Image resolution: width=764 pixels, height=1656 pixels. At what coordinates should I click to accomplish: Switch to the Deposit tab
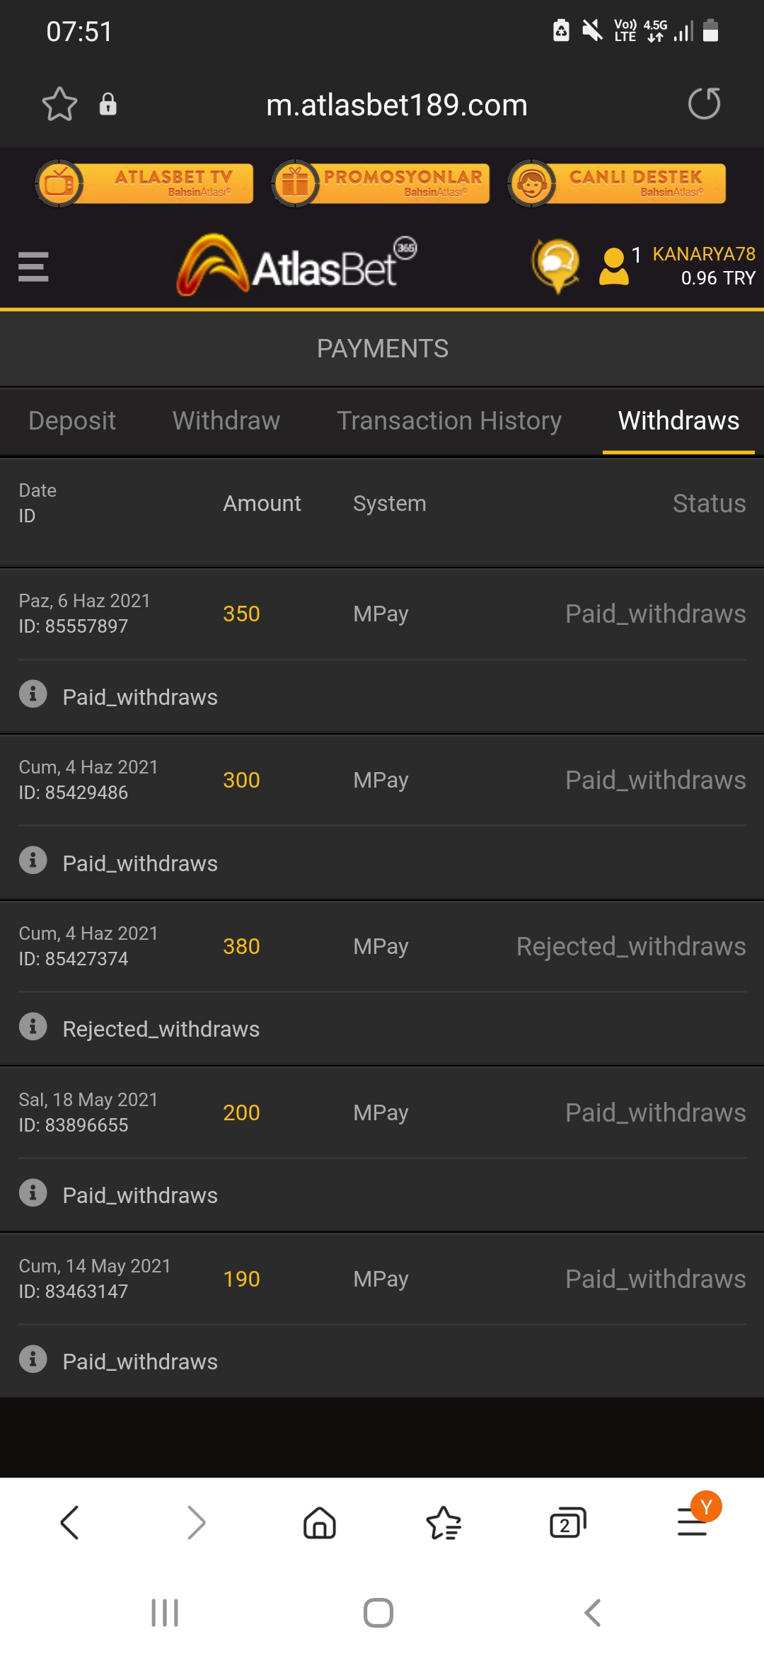point(72,420)
